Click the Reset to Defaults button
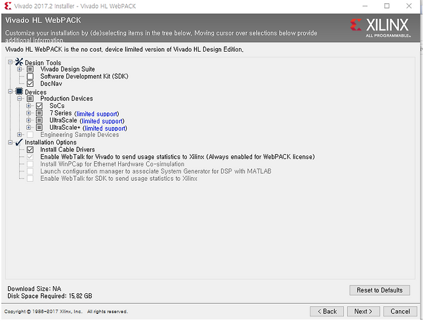 [380, 290]
